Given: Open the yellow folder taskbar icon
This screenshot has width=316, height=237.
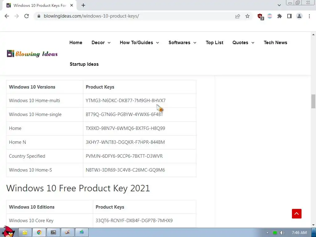Looking at the screenshot, I should click(25, 233).
